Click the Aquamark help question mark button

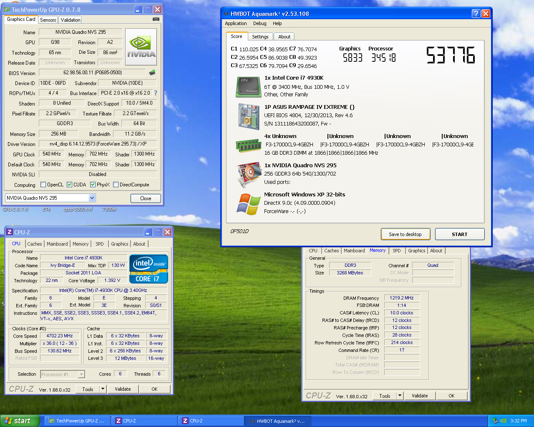click(x=476, y=13)
